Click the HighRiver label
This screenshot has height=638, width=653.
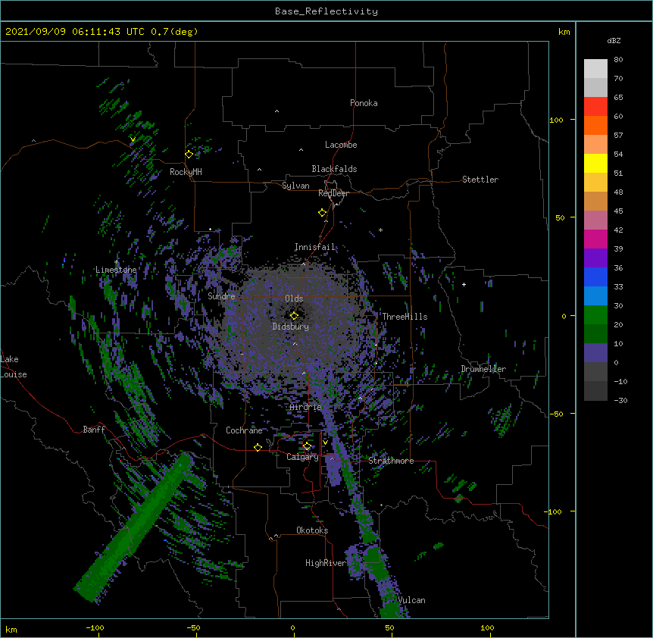coord(326,563)
